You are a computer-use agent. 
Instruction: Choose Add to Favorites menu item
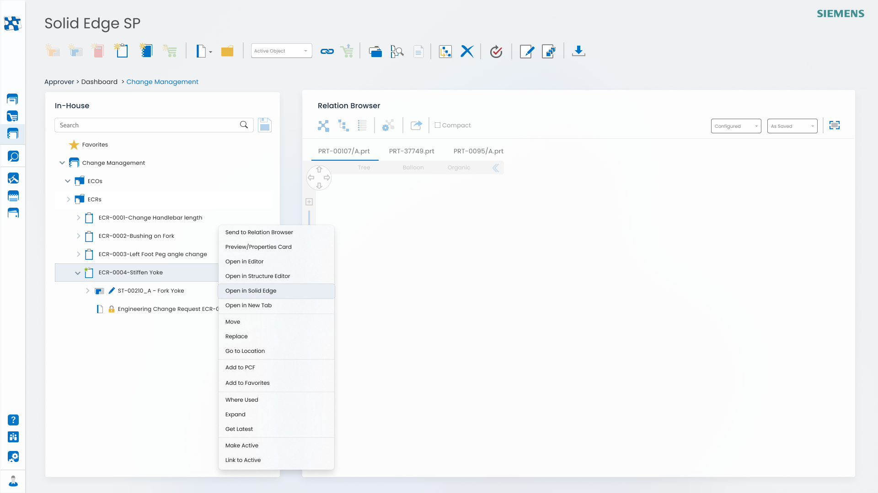pyautogui.click(x=276, y=383)
